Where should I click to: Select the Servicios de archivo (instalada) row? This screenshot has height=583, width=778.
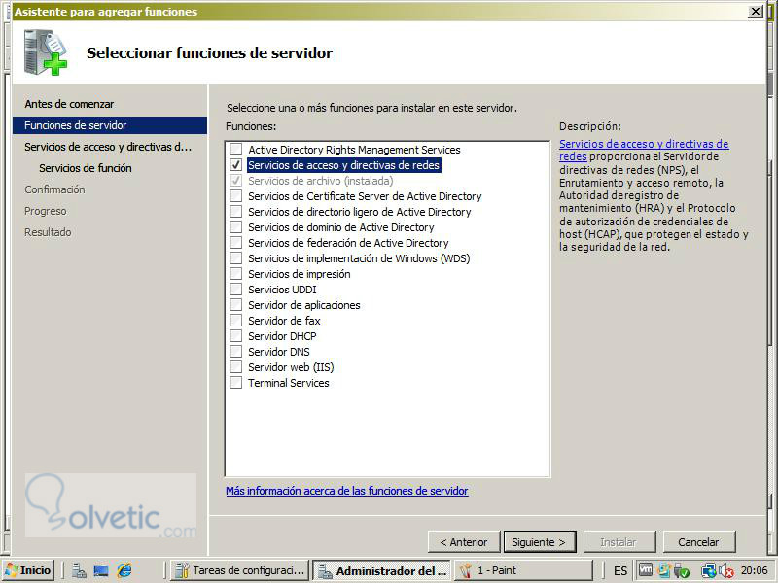[321, 181]
